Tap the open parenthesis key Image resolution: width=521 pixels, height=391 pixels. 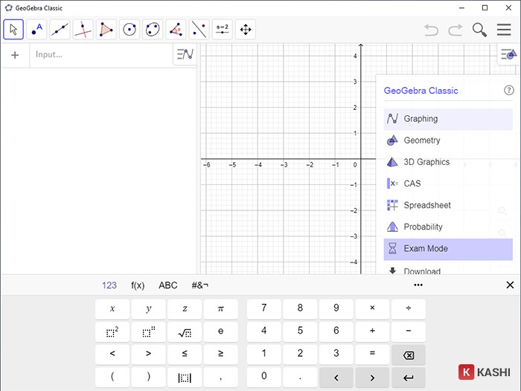point(112,377)
